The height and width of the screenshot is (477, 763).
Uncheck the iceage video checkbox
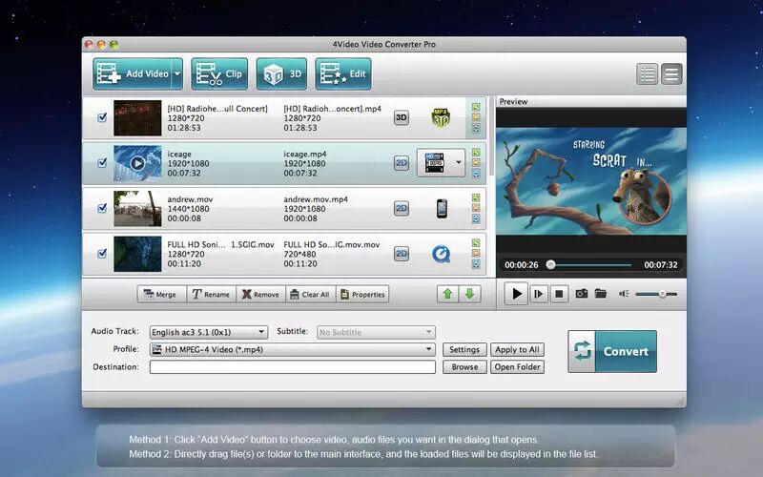[102, 162]
